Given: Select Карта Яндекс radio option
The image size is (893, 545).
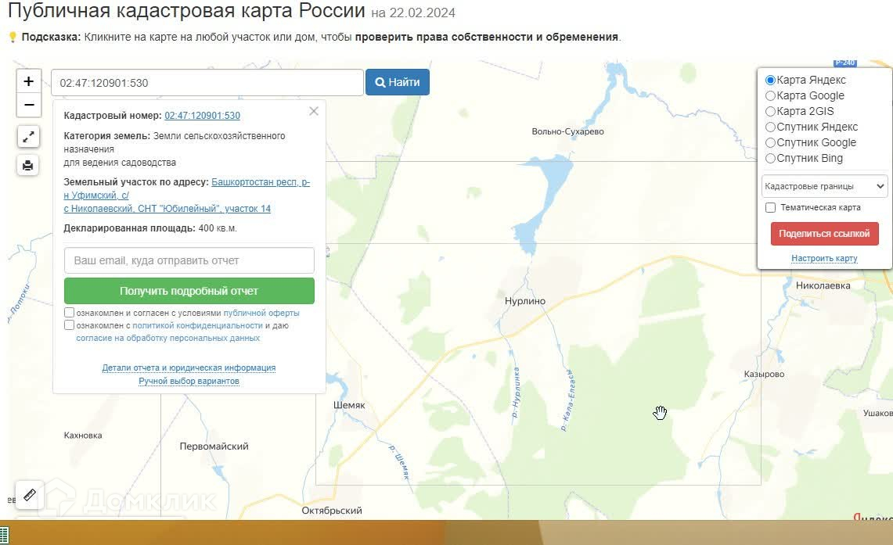Looking at the screenshot, I should coord(771,81).
